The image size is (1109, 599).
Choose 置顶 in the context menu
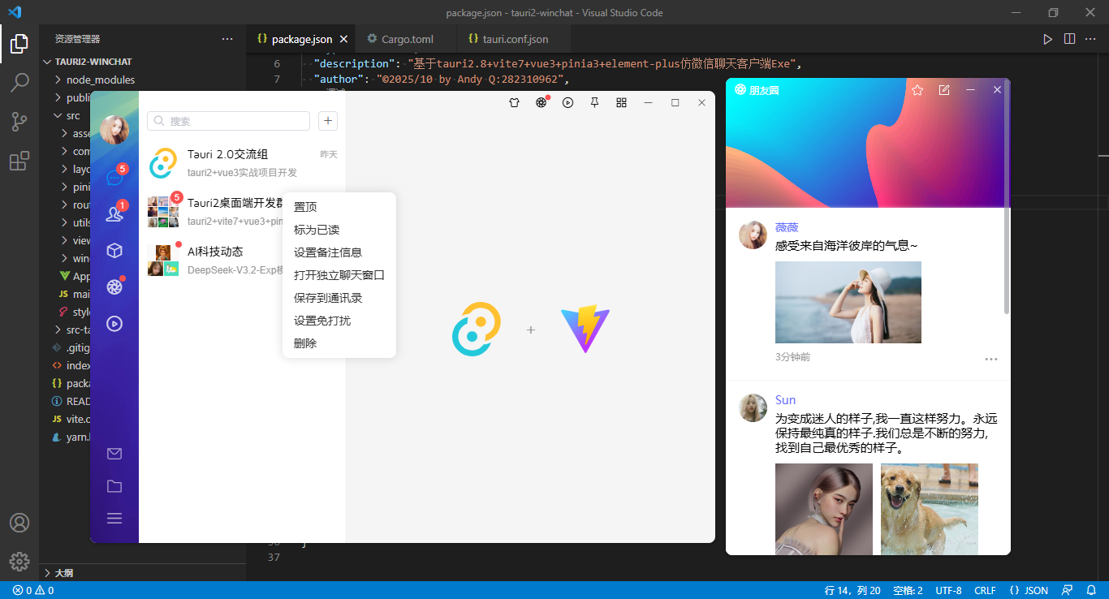click(x=339, y=207)
